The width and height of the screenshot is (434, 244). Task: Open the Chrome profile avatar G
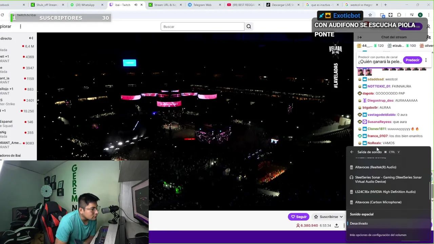pyautogui.click(x=420, y=15)
